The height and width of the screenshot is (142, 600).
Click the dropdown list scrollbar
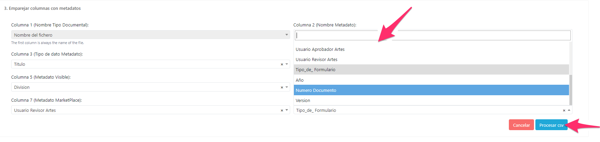[x=570, y=90]
